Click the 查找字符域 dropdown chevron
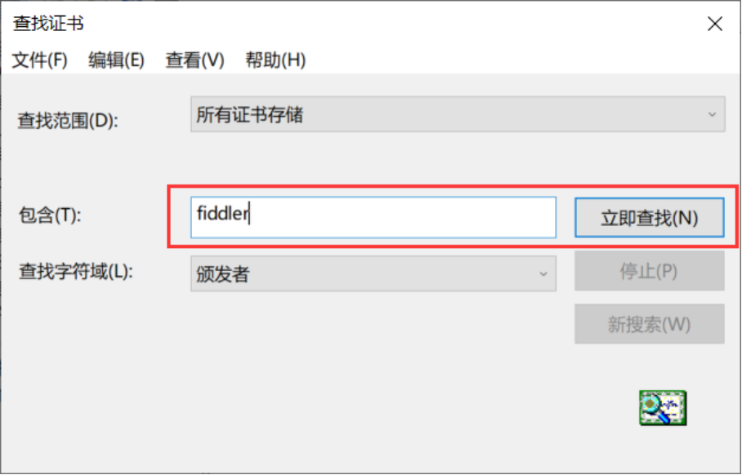 pyautogui.click(x=543, y=273)
